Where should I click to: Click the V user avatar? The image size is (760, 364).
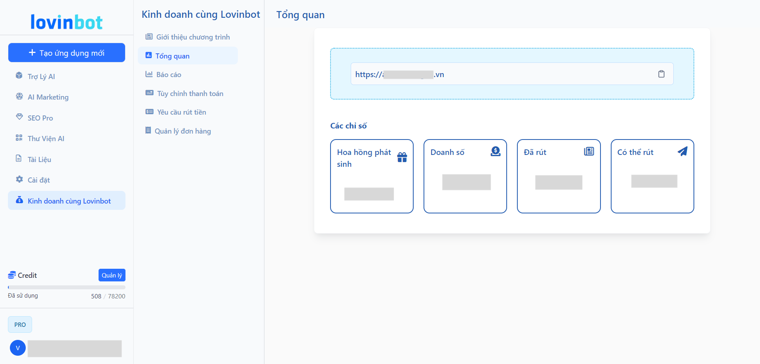[x=18, y=348]
